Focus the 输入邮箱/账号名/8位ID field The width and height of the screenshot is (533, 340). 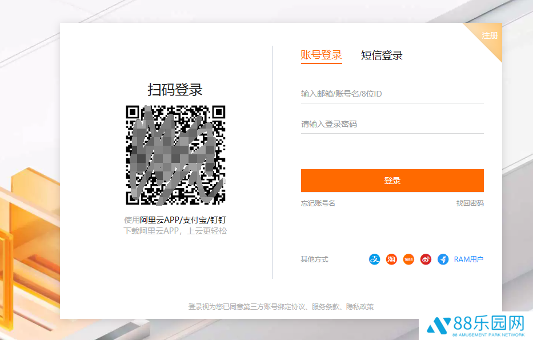click(x=392, y=94)
